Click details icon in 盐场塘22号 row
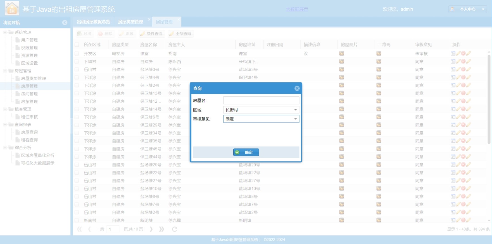Image resolution: width=492 pixels, height=244 pixels. click(x=453, y=173)
